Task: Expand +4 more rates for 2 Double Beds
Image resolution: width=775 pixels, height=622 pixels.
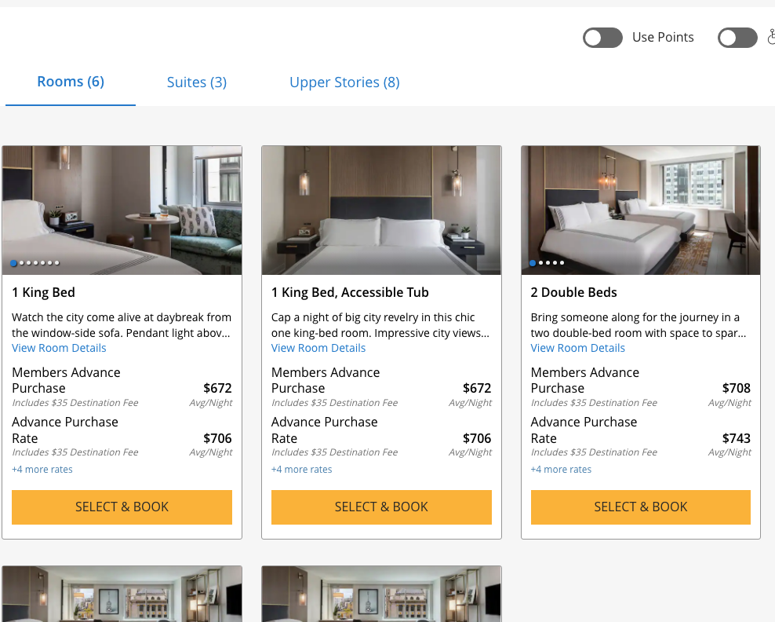Action: pyautogui.click(x=561, y=470)
